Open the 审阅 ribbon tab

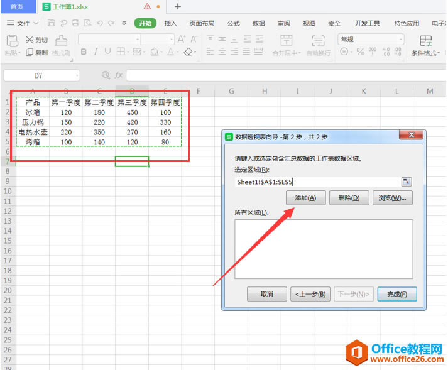click(x=284, y=23)
